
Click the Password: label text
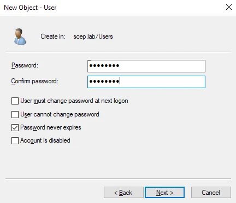click(25, 65)
